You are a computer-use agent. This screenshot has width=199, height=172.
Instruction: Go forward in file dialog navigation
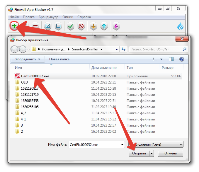click(x=23, y=49)
